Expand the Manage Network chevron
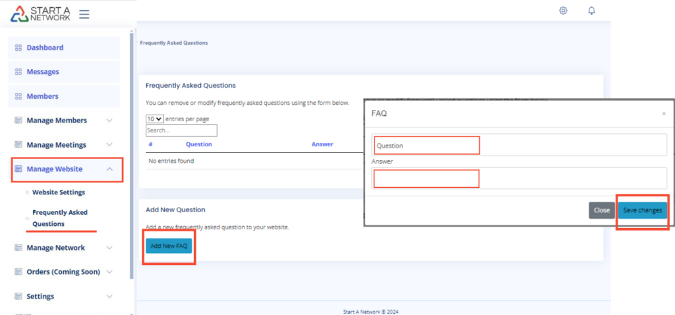The width and height of the screenshot is (675, 315). (109, 248)
